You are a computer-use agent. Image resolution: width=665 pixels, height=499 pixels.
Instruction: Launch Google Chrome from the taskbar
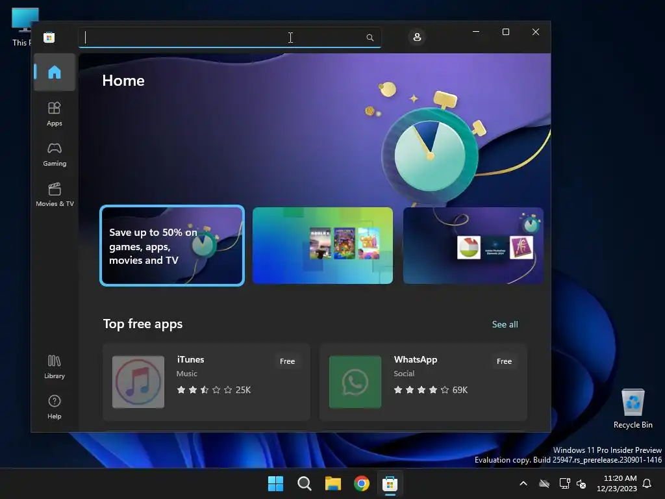[362, 483]
